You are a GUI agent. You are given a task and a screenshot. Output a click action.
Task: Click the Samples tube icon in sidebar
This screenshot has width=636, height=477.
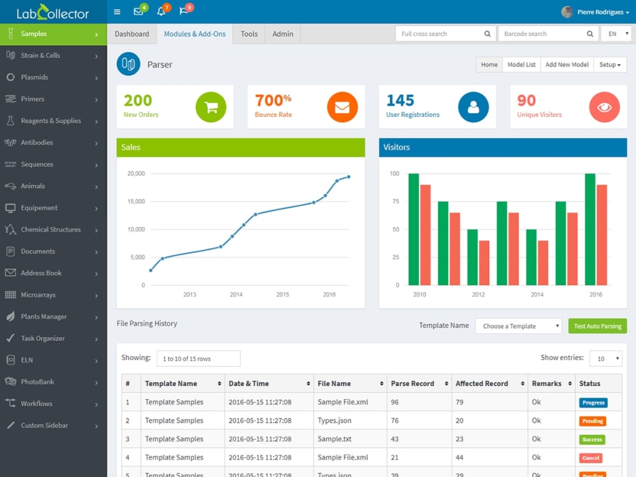point(11,34)
